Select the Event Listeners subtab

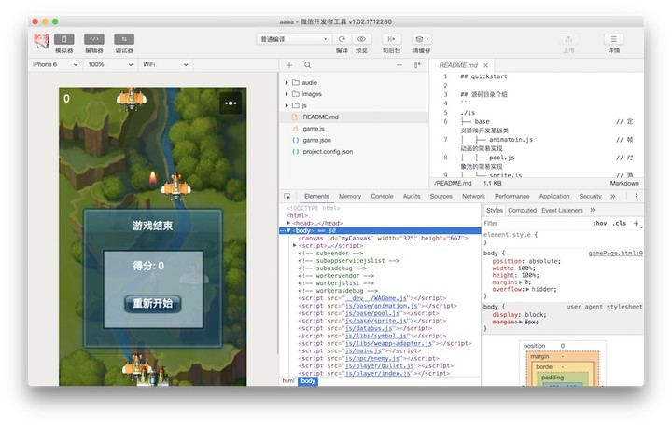pyautogui.click(x=562, y=211)
